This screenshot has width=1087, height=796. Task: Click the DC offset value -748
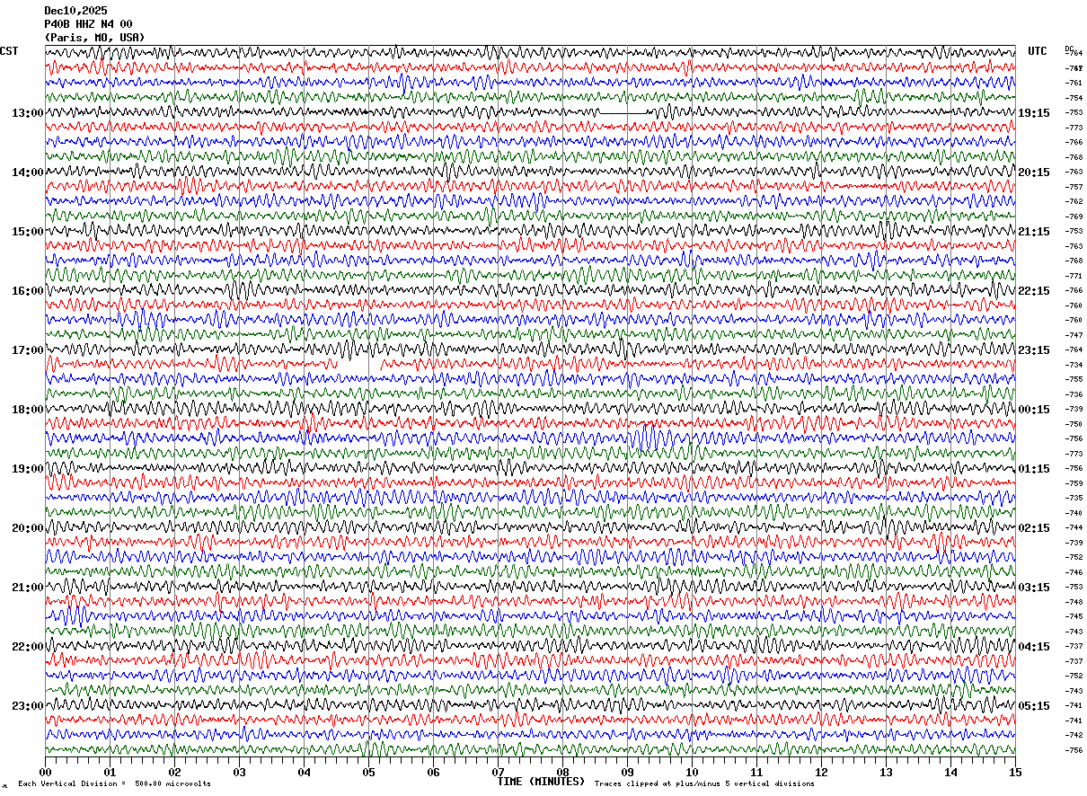tap(1074, 602)
